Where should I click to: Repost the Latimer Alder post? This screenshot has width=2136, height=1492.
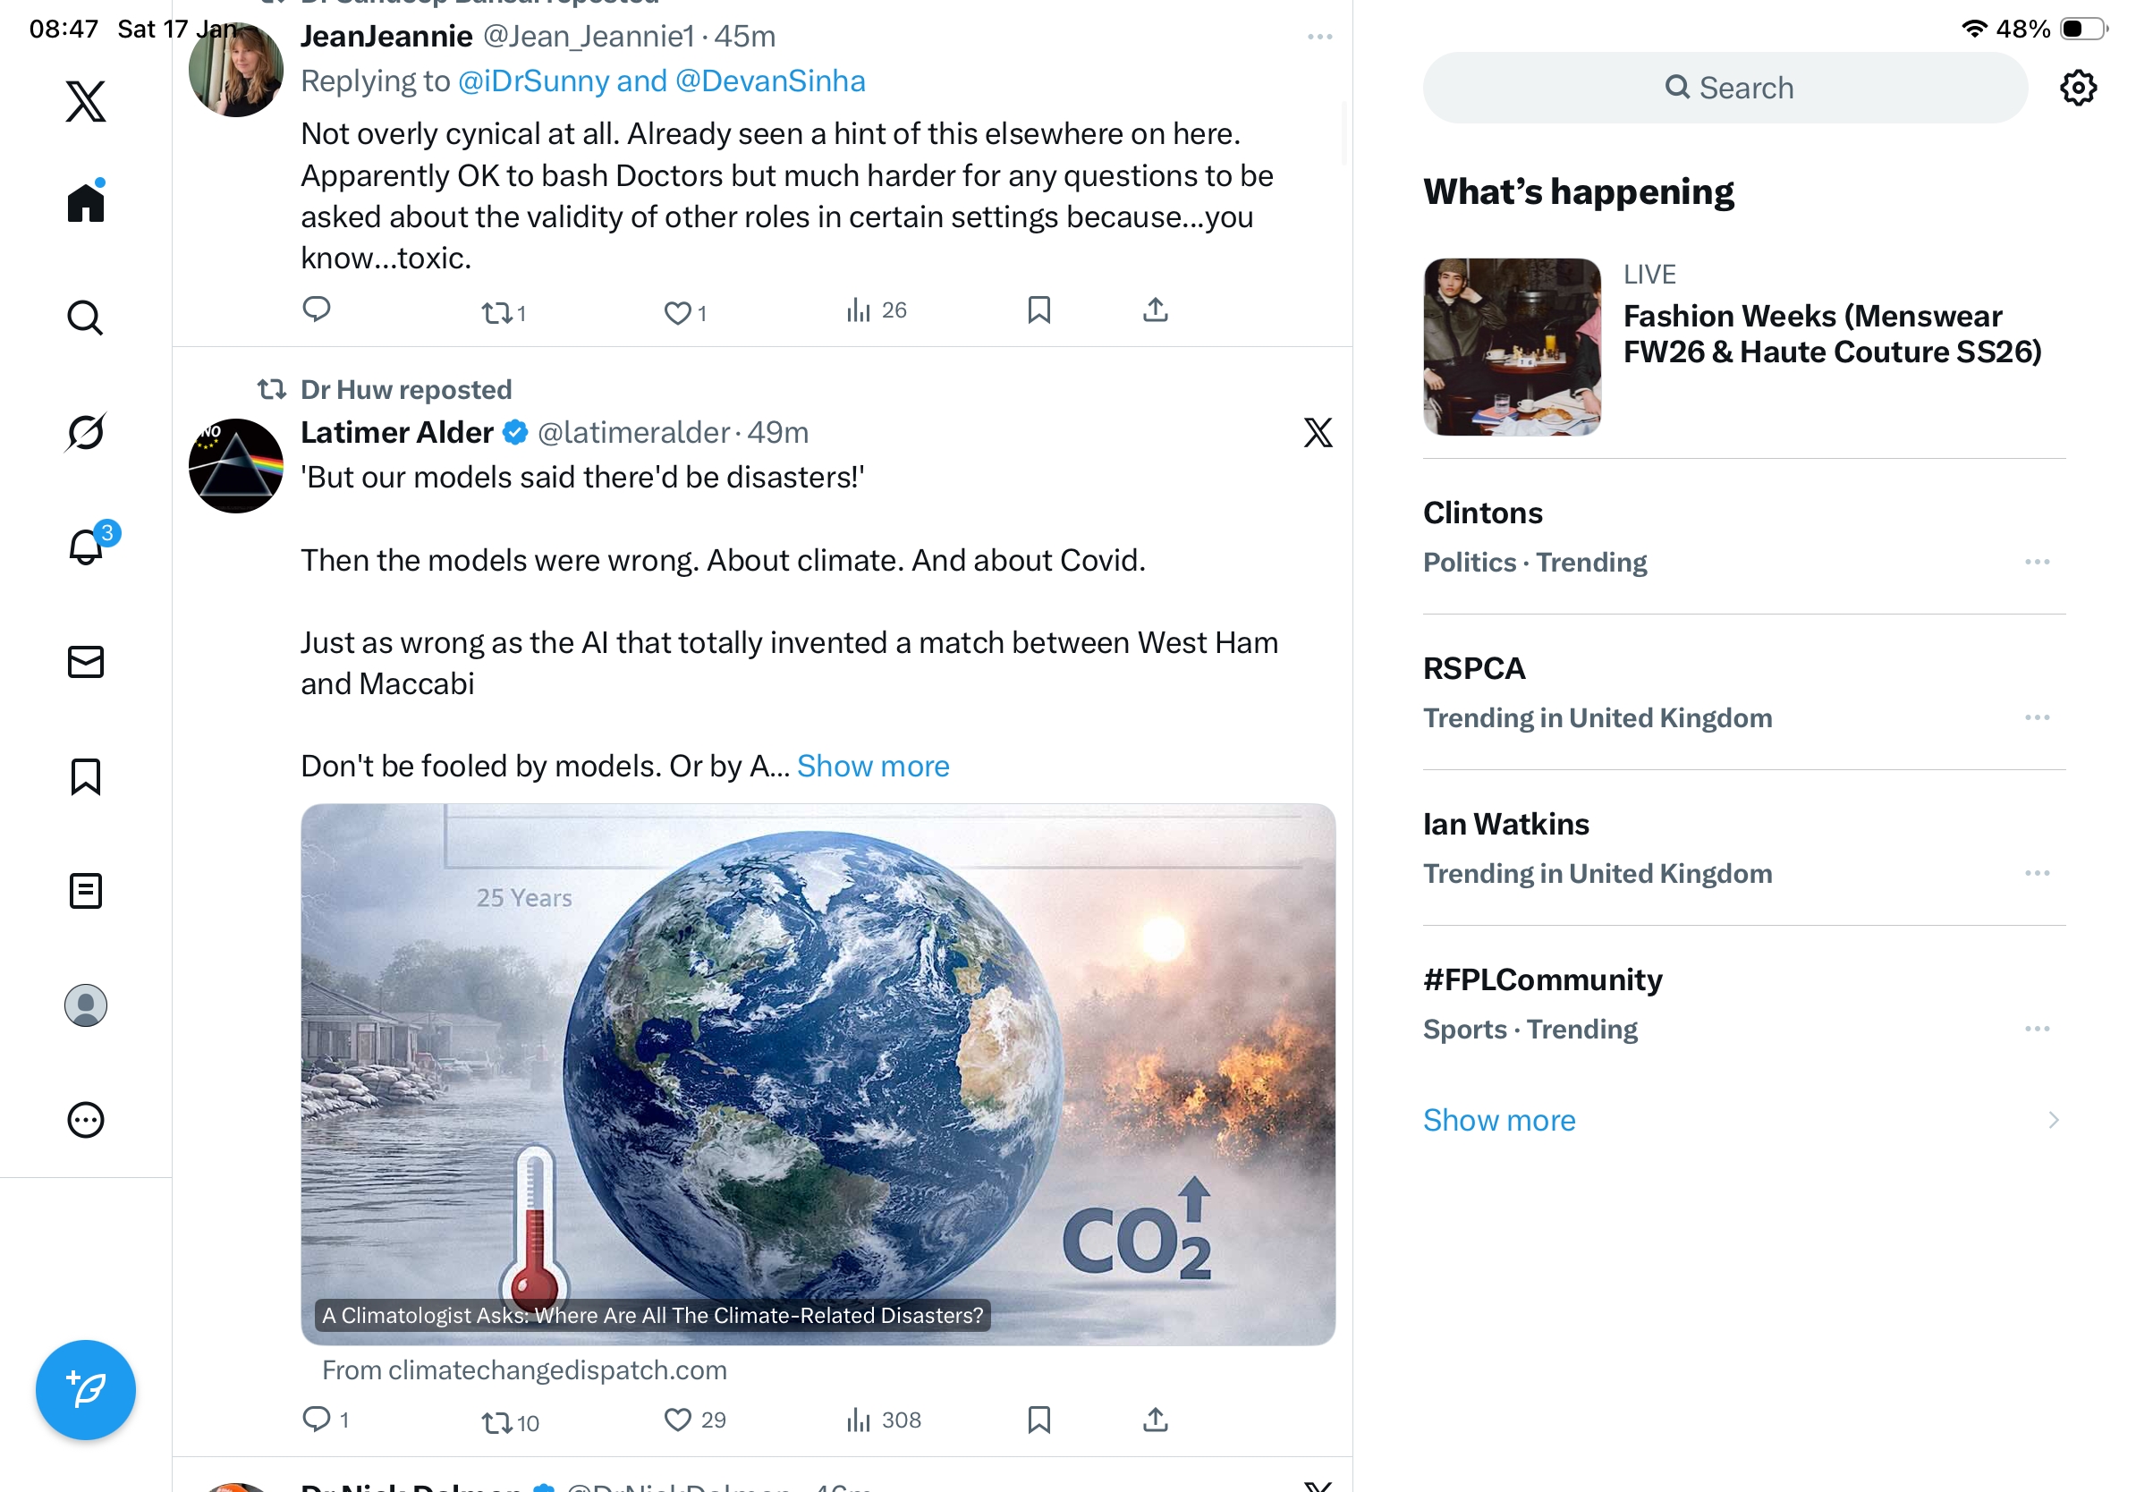497,1422
